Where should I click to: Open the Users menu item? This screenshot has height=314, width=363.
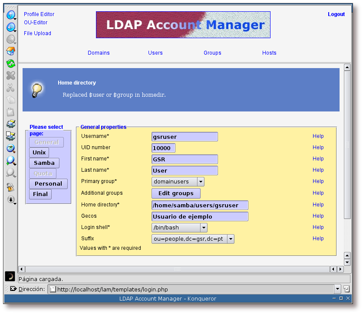tap(155, 53)
